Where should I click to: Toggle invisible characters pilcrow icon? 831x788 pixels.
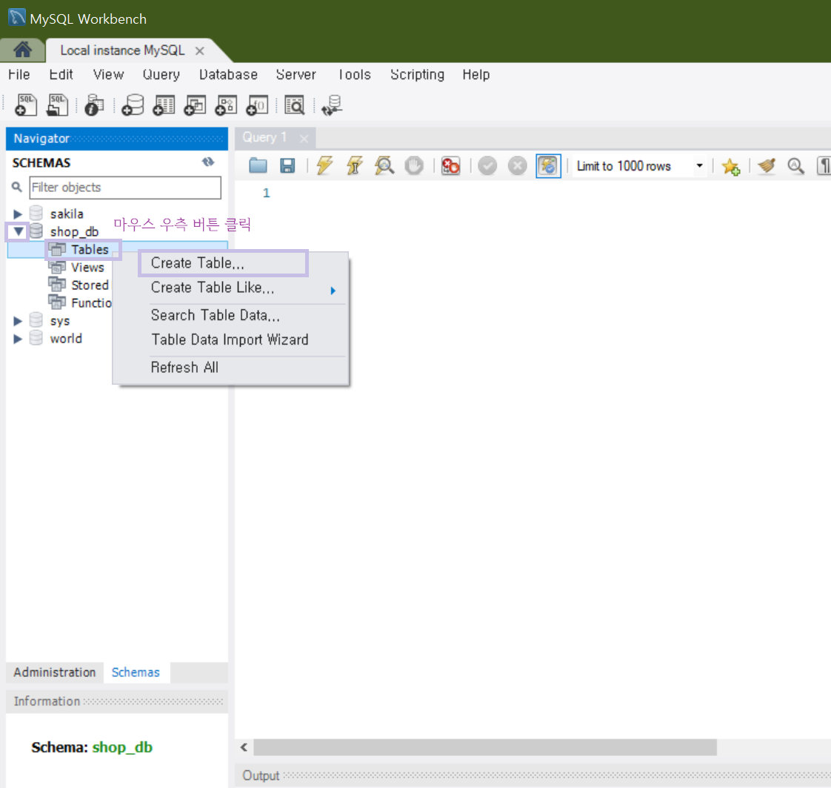(824, 166)
